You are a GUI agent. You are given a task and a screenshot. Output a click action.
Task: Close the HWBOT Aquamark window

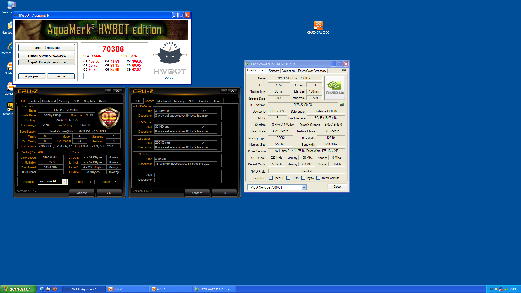coord(187,15)
